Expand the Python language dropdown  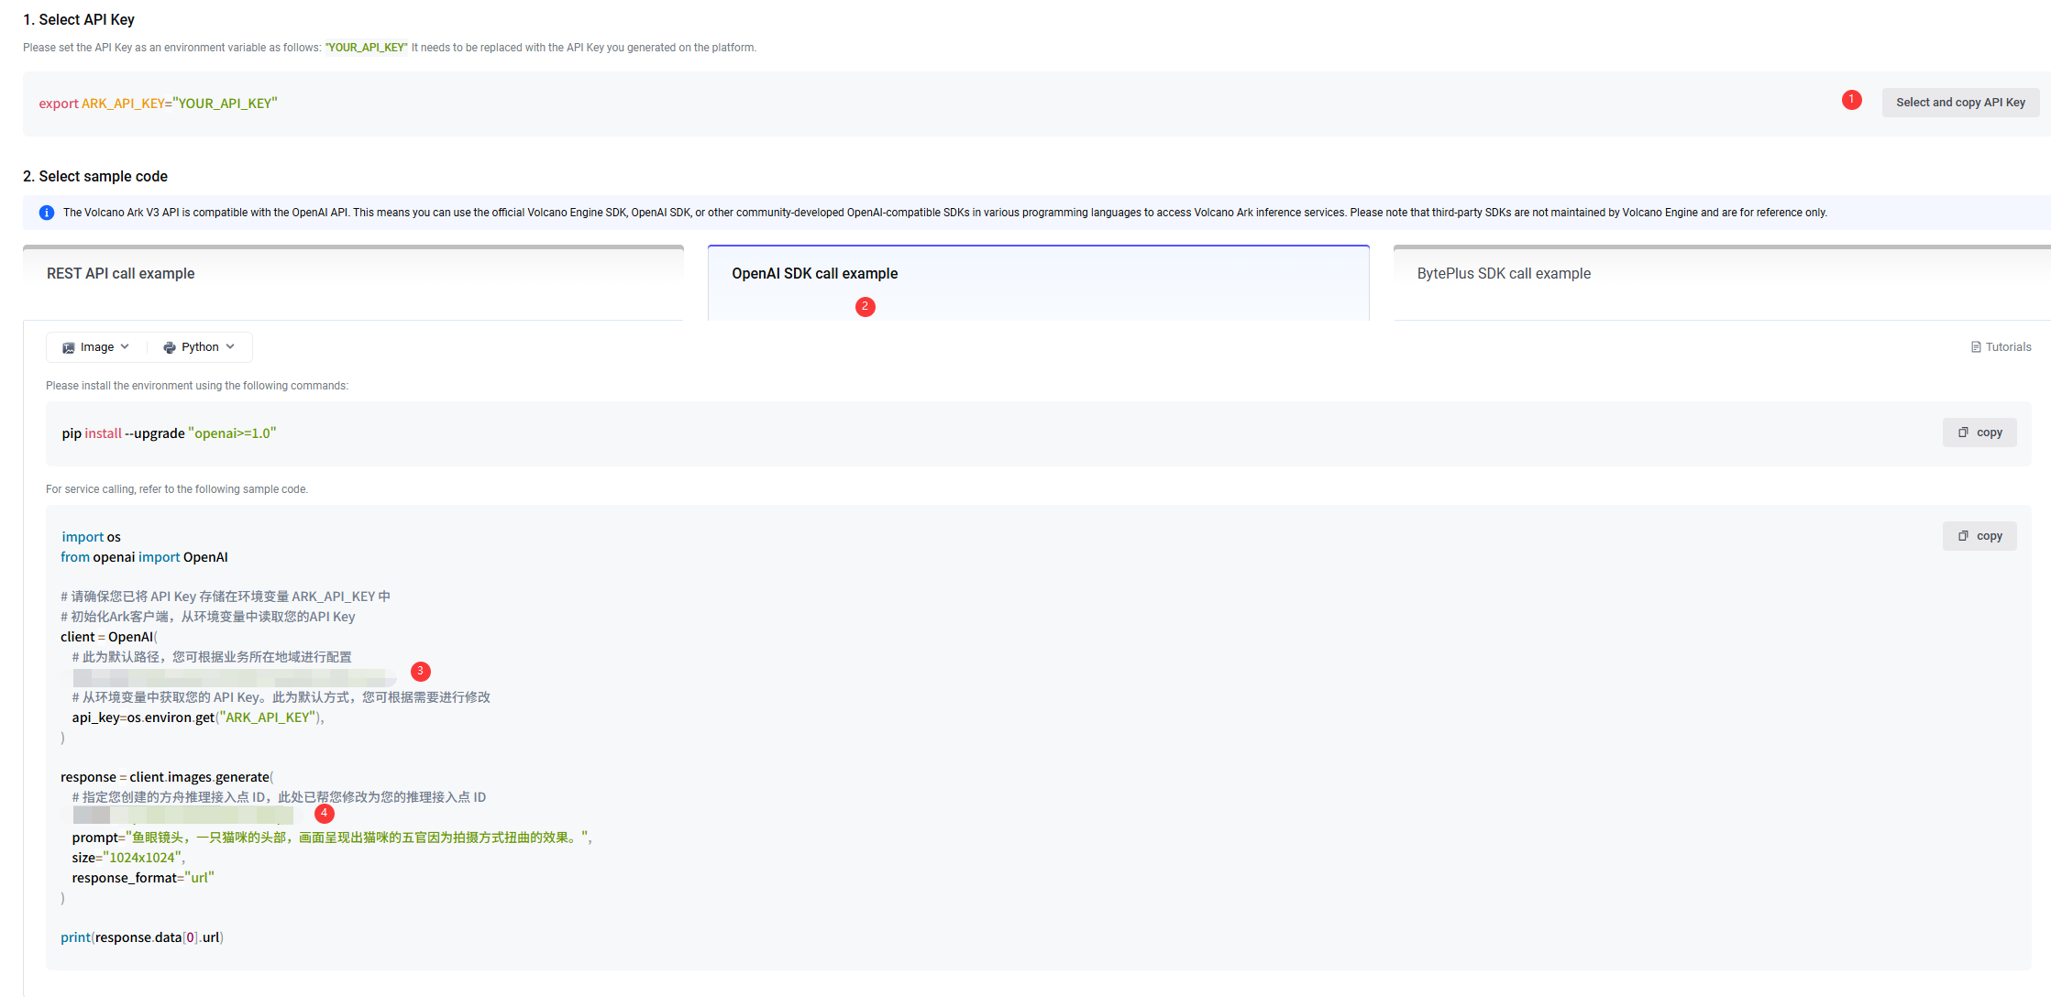pyautogui.click(x=200, y=347)
